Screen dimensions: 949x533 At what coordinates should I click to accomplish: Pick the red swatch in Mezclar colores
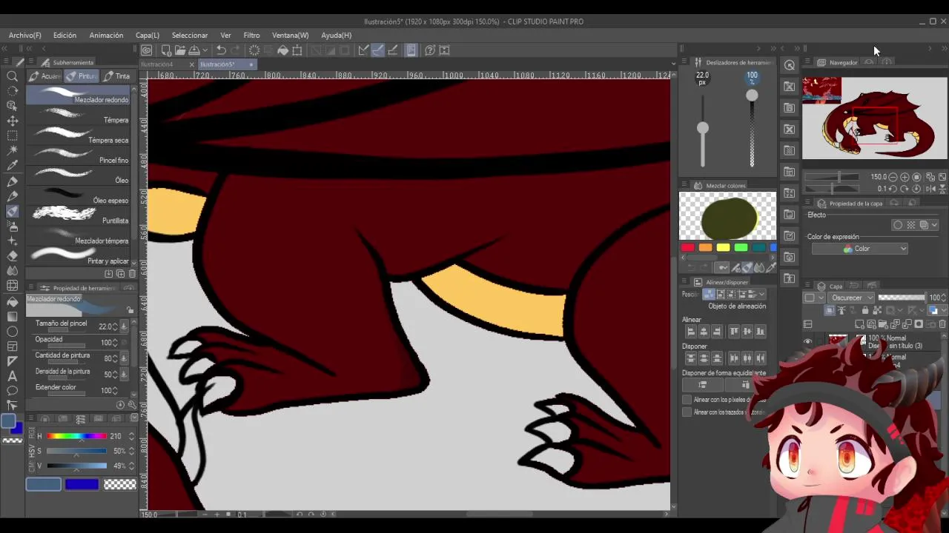point(687,248)
